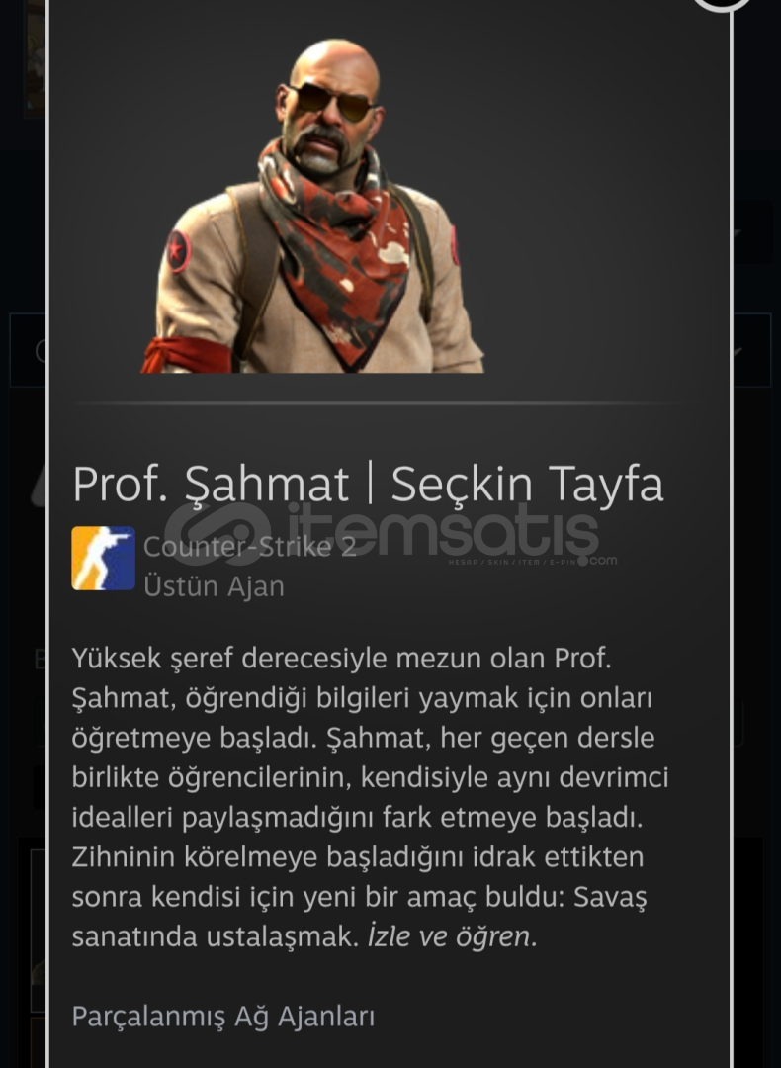Click the Üstün Ajan rarity label

(214, 586)
